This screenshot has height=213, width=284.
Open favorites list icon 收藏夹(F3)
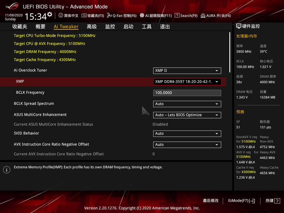click(84, 16)
